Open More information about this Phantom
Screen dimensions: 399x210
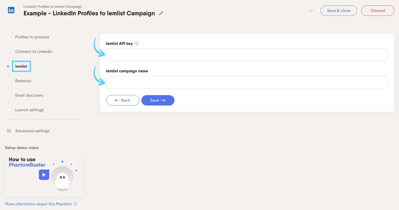(38, 204)
